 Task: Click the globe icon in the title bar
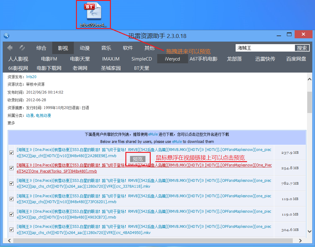click(6, 36)
